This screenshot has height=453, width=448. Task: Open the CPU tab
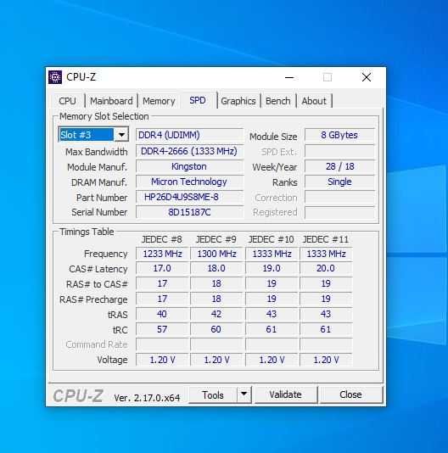[x=67, y=101]
